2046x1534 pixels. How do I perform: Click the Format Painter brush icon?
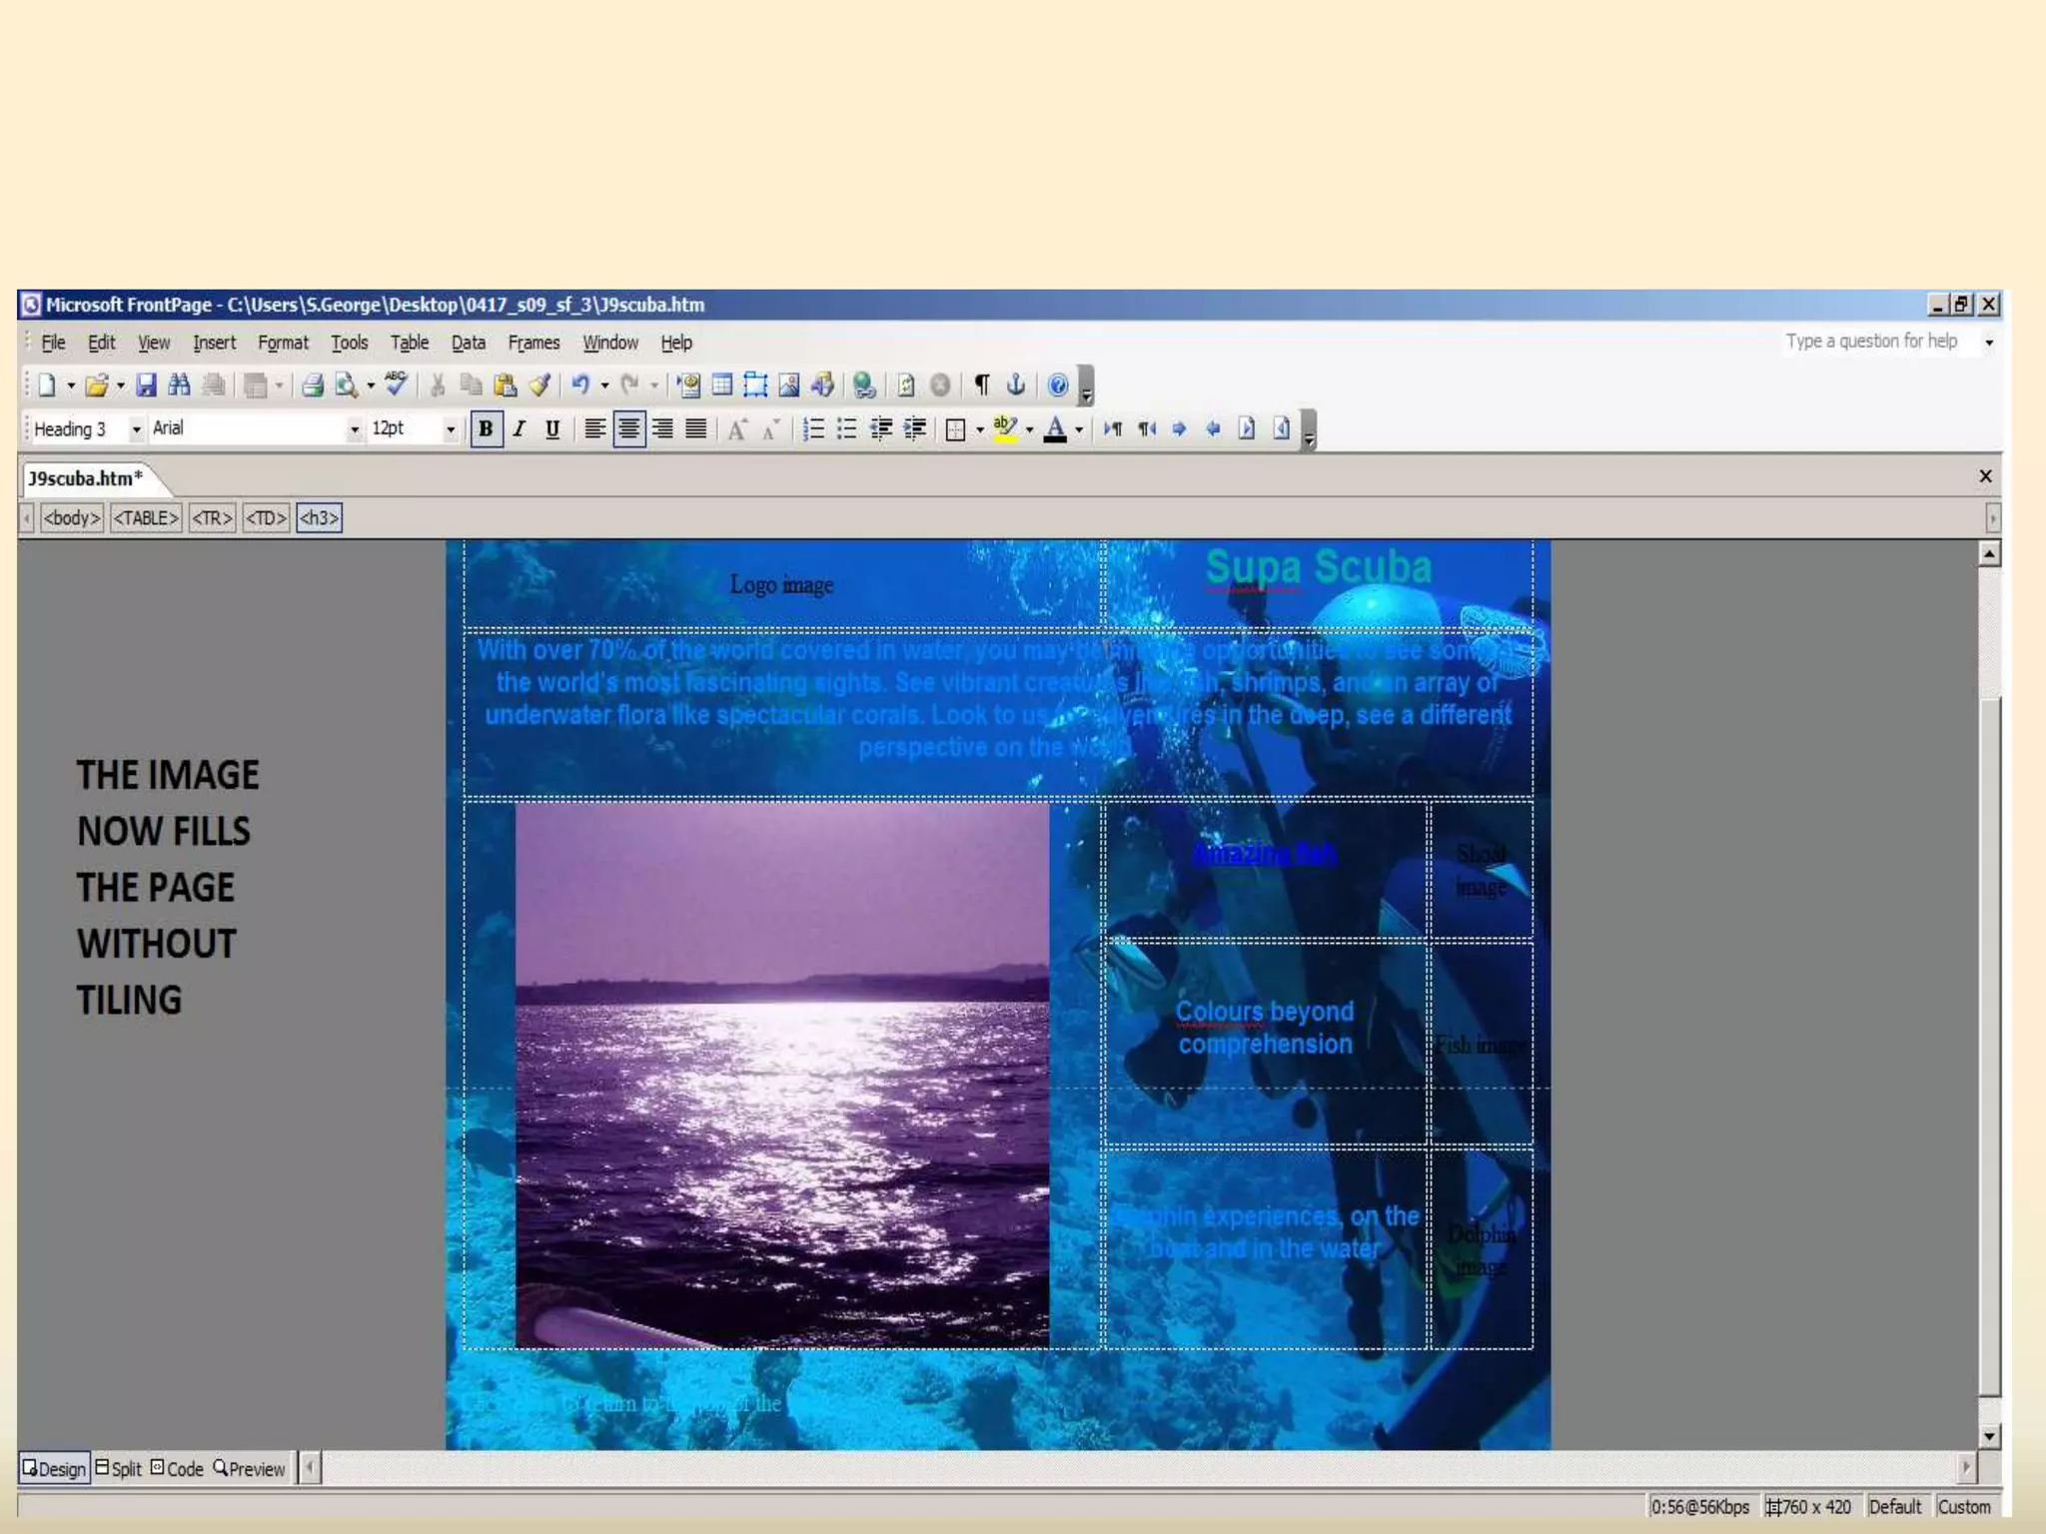539,385
